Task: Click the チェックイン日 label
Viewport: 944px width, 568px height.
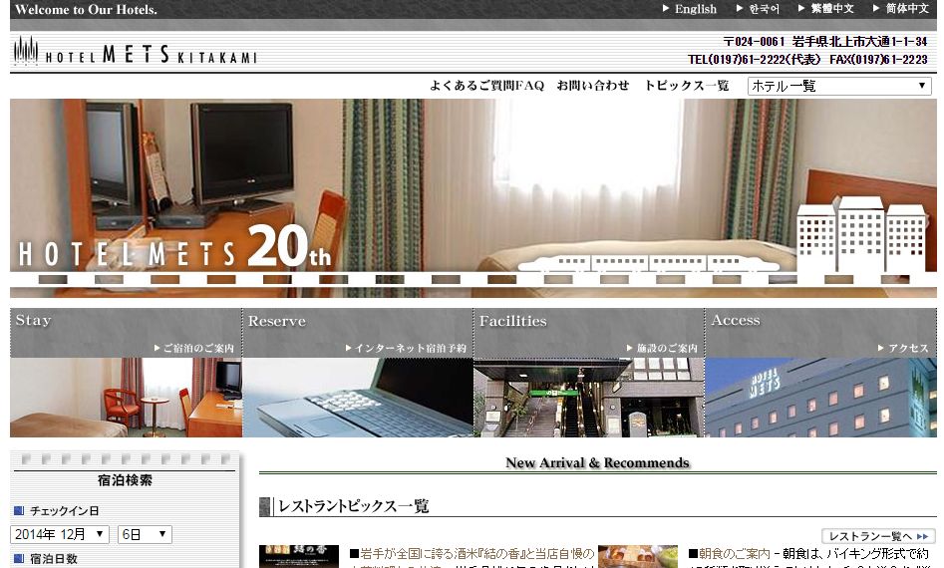Action: click(65, 511)
